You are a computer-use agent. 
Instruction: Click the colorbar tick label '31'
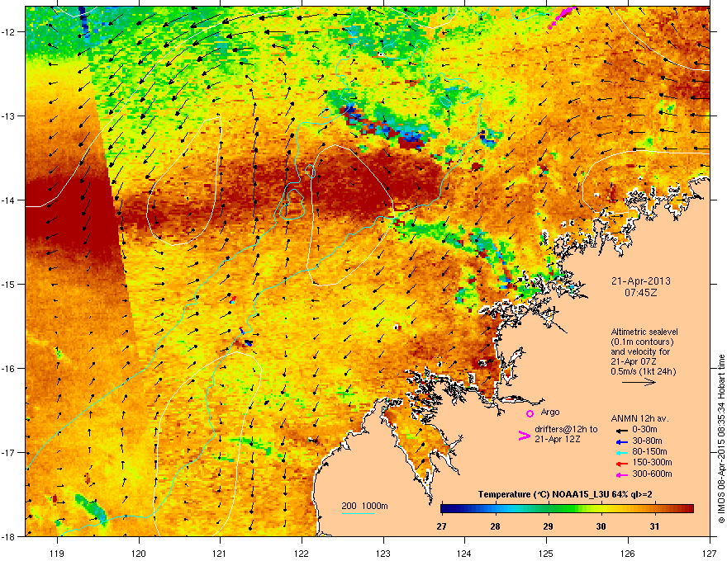[654, 526]
